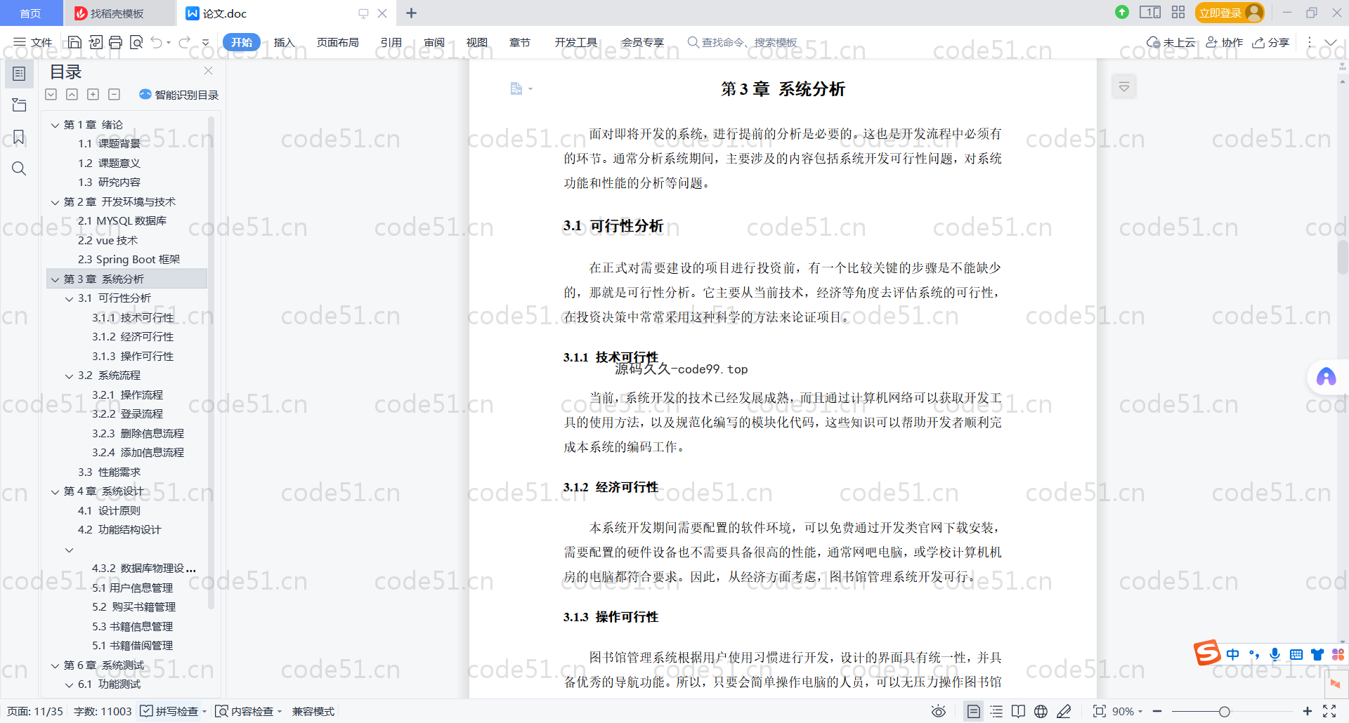Click the Redo arrow
1349x723 pixels.
(x=184, y=42)
